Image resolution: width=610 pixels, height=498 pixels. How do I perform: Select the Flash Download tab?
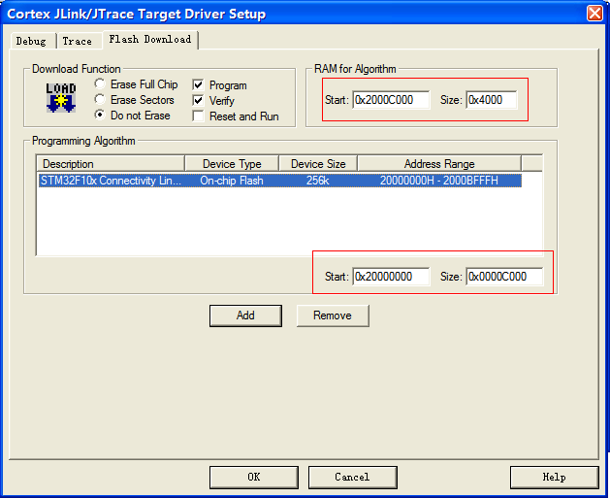pos(150,40)
